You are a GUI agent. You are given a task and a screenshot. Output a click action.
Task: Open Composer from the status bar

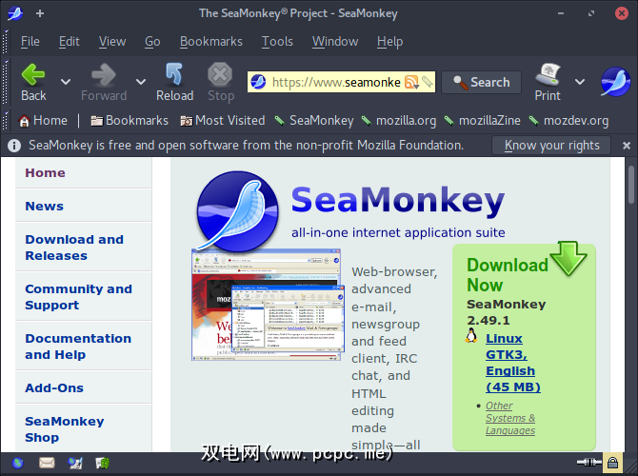tap(75, 464)
